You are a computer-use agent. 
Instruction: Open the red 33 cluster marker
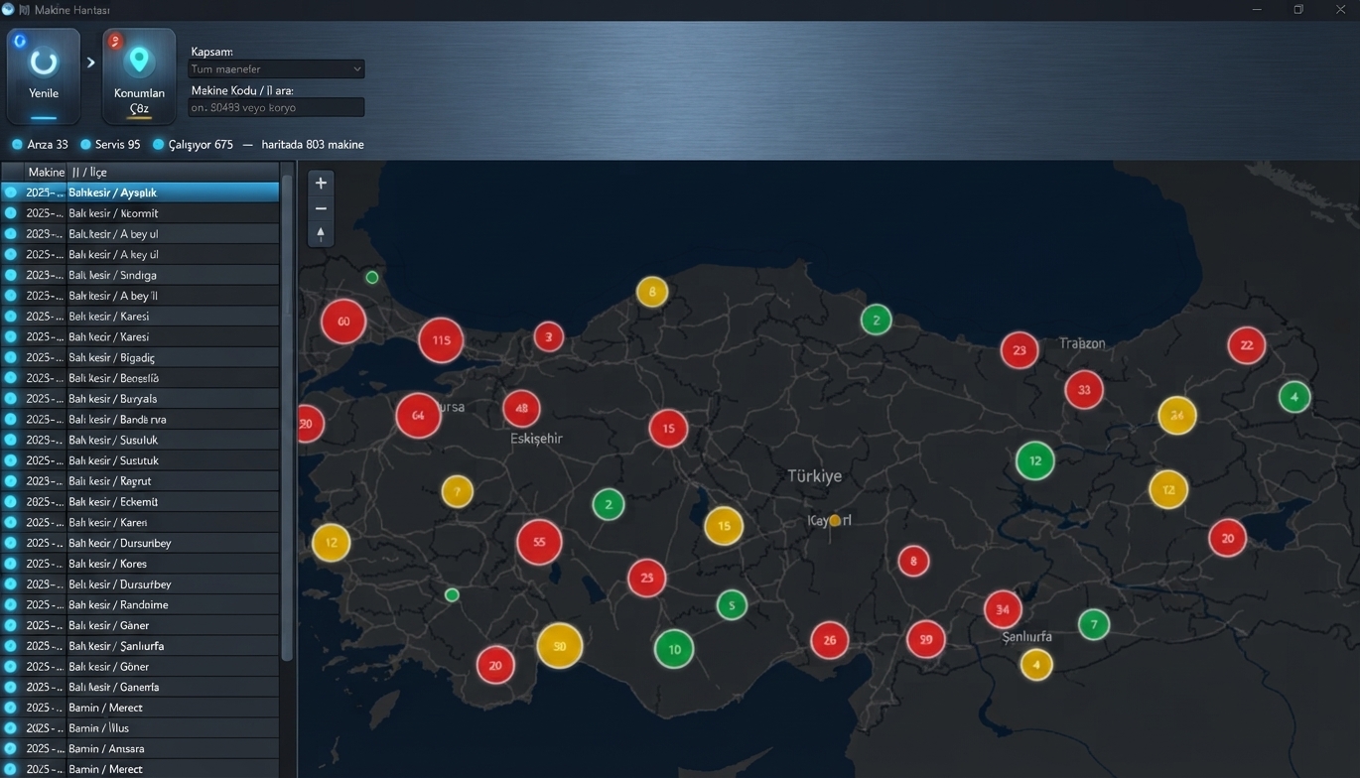pos(1084,390)
